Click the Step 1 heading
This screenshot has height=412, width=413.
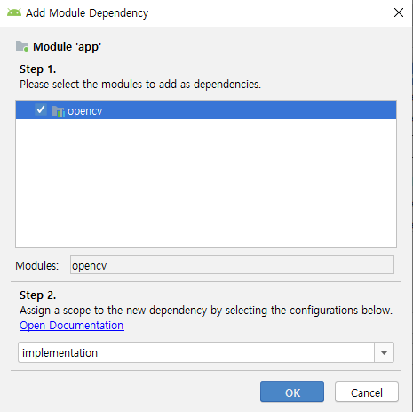tap(37, 69)
